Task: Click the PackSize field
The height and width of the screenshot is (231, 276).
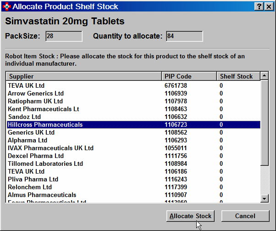Action: pos(63,36)
